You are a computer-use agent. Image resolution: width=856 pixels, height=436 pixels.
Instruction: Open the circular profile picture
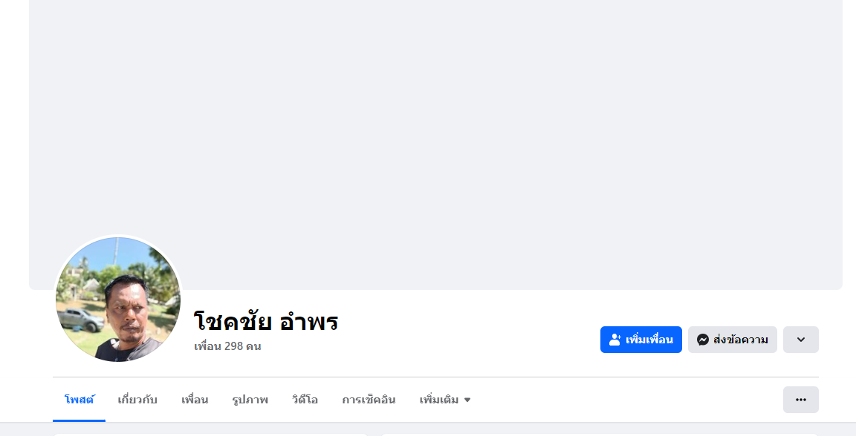(x=118, y=299)
